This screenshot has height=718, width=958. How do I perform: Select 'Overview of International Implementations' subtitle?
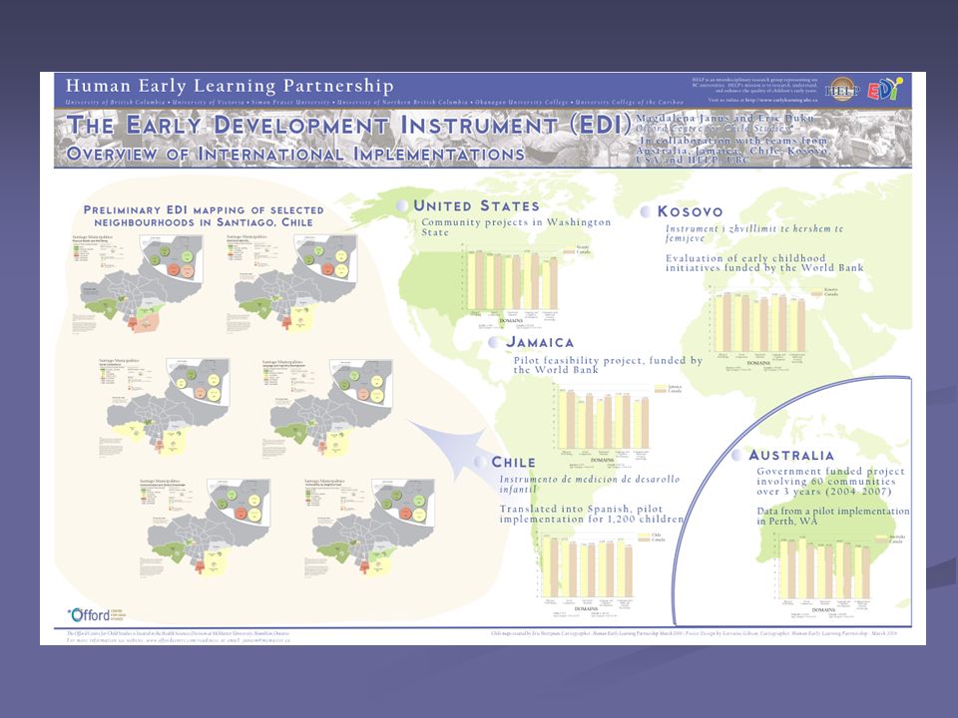[x=295, y=154]
